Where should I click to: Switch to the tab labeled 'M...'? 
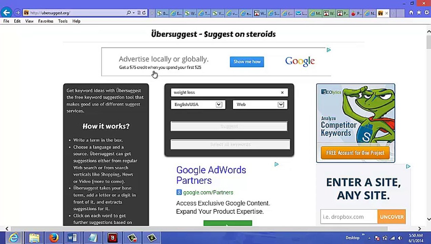click(x=315, y=13)
